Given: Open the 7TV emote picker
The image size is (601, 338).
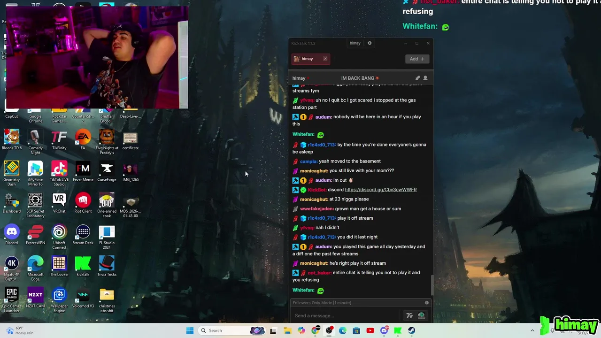Looking at the screenshot, I should [x=409, y=315].
